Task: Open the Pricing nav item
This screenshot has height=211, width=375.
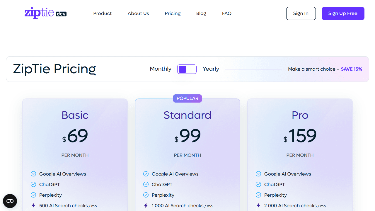Action: (173, 13)
